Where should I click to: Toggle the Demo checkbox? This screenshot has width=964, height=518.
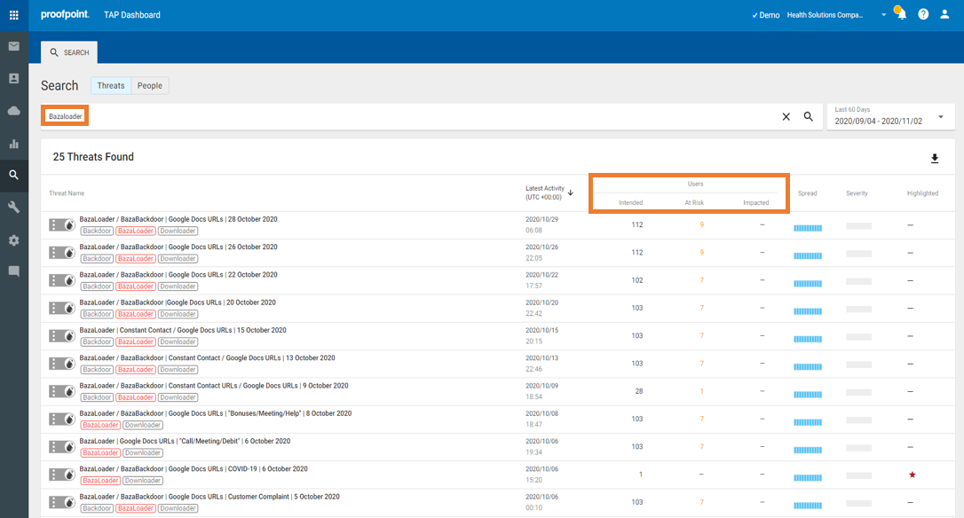(755, 15)
